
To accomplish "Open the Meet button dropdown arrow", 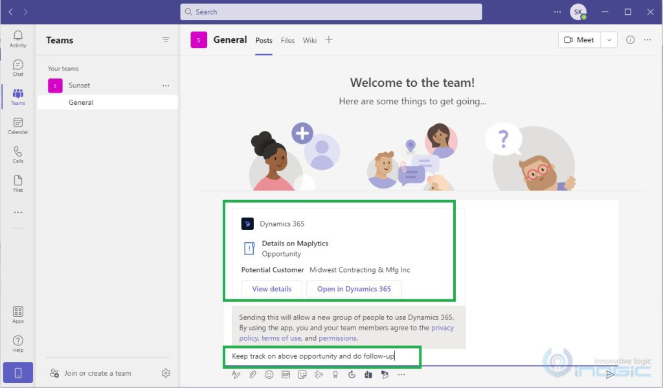I will click(x=609, y=40).
